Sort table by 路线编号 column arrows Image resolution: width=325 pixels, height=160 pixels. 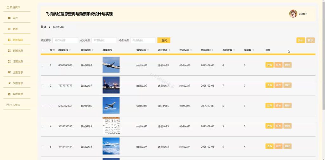point(70,50)
